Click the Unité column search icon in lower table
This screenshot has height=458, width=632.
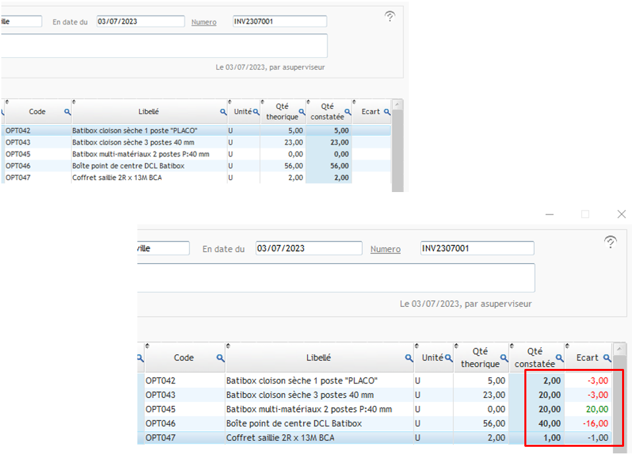[x=449, y=358]
